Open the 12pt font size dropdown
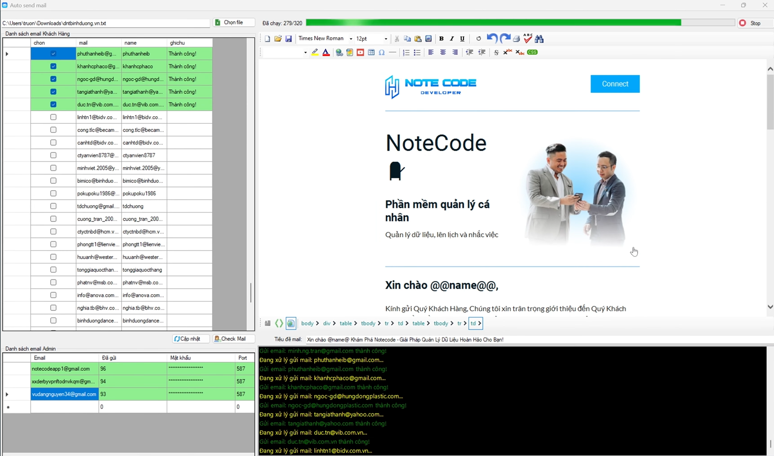The height and width of the screenshot is (456, 774). pos(385,39)
